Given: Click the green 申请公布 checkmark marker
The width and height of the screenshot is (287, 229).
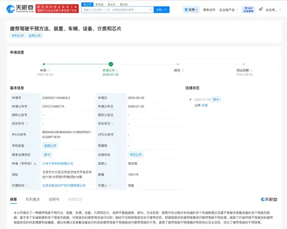Looking at the screenshot, I should [x=111, y=64].
